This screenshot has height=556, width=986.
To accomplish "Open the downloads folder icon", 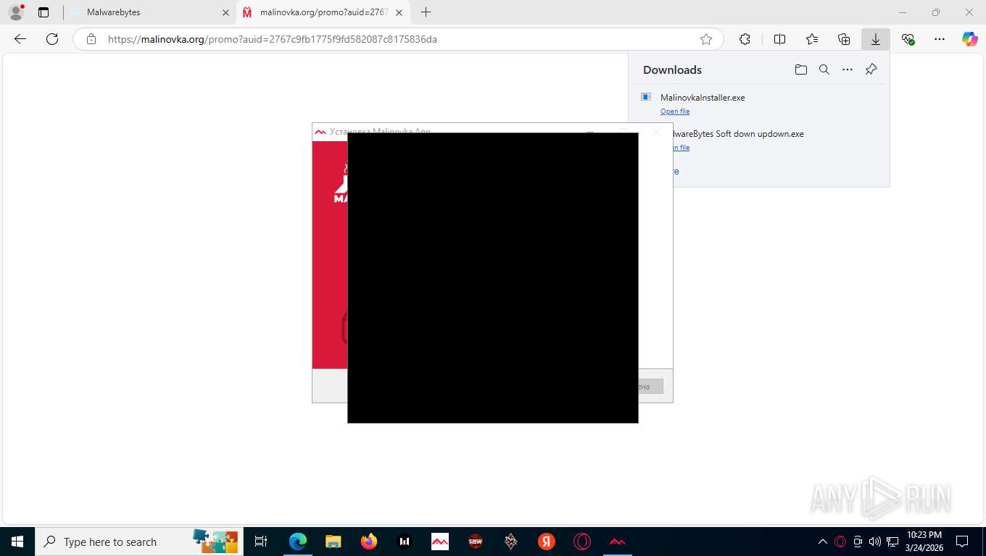I will [800, 69].
